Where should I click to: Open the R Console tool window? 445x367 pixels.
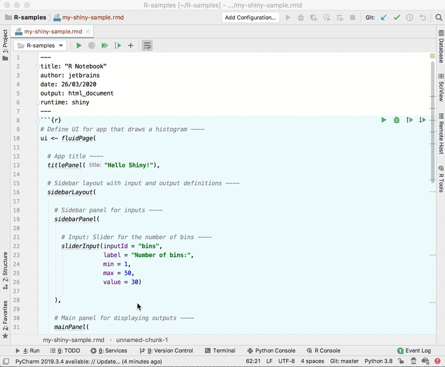324,351
